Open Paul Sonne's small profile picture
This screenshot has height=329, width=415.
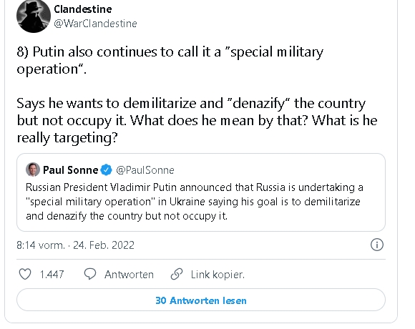pos(33,170)
